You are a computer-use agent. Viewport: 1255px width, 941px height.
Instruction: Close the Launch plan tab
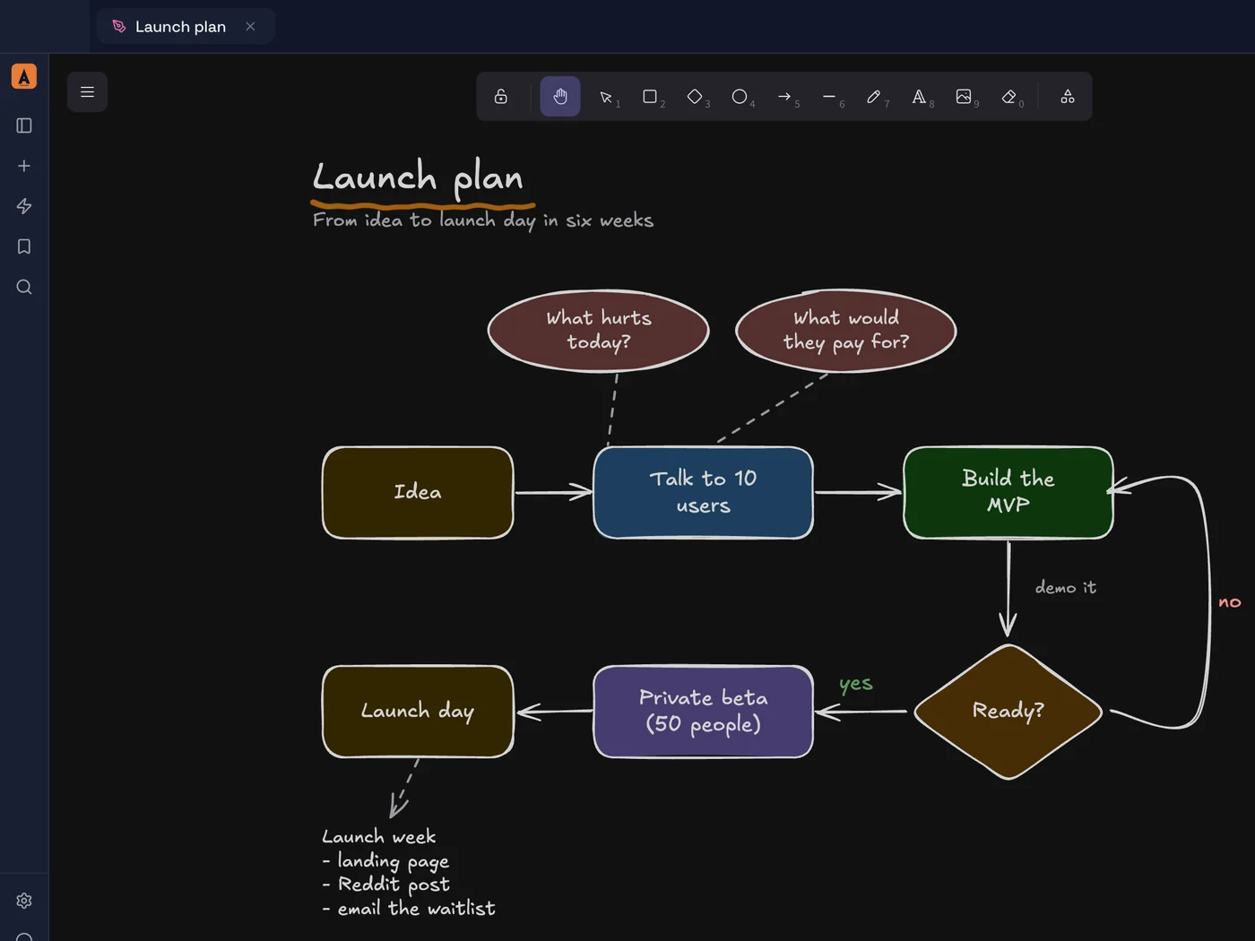tap(250, 27)
